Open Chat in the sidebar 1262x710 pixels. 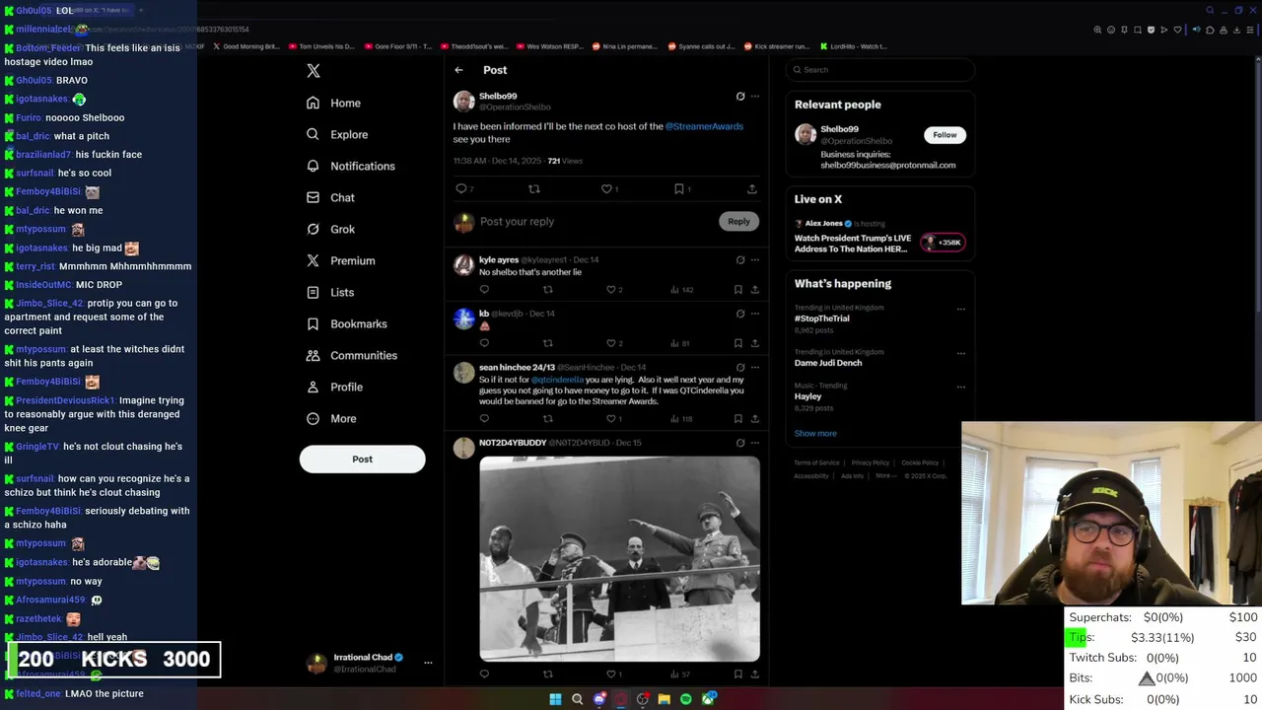tap(330, 197)
